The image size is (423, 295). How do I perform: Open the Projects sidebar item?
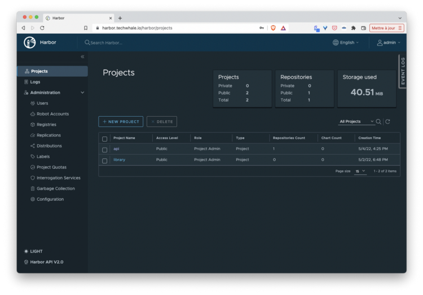point(52,71)
